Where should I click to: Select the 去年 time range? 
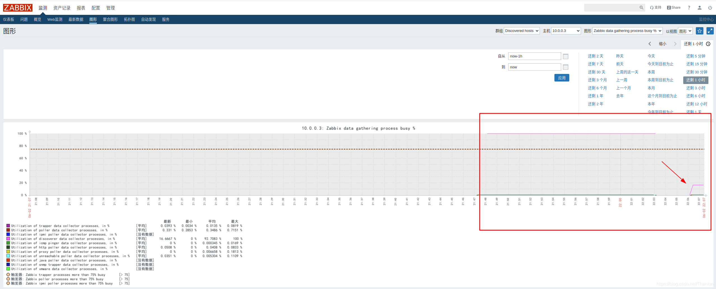click(x=620, y=96)
